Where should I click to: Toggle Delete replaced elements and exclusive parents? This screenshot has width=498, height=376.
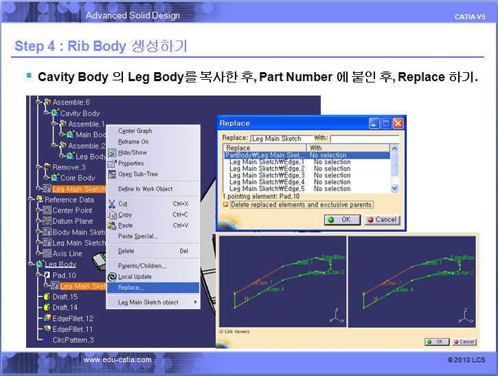coord(225,204)
